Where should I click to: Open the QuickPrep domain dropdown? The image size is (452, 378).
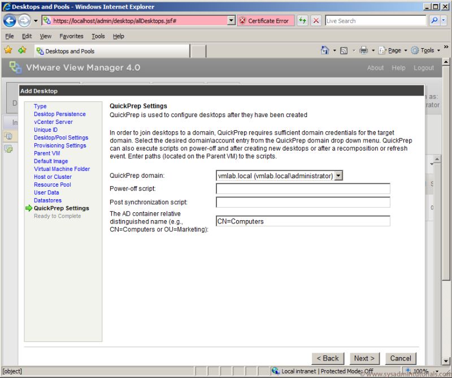[x=338, y=175]
